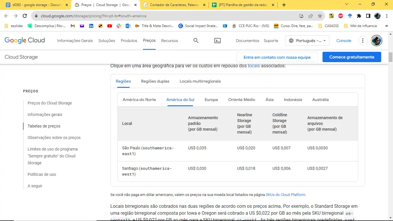
Task: Reload the page with refresh icon
Action: click(25, 16)
